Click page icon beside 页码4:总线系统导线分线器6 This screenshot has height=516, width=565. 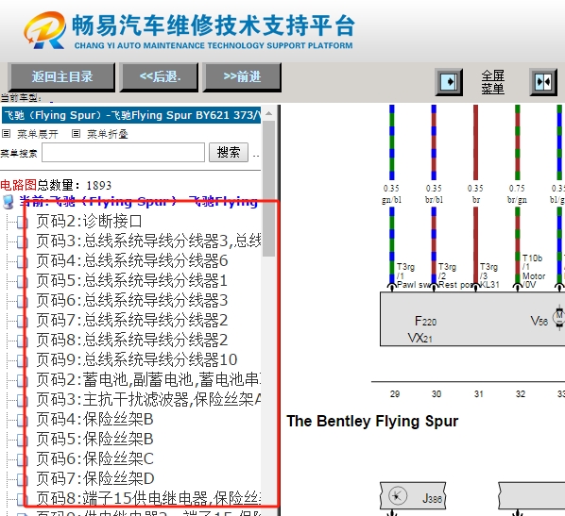tap(22, 262)
